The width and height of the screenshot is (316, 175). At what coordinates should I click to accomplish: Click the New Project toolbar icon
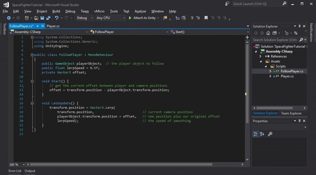[27, 18]
